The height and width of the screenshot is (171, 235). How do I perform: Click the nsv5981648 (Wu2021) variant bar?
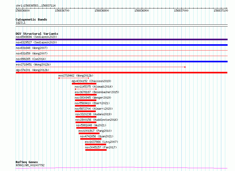click(x=87, y=128)
